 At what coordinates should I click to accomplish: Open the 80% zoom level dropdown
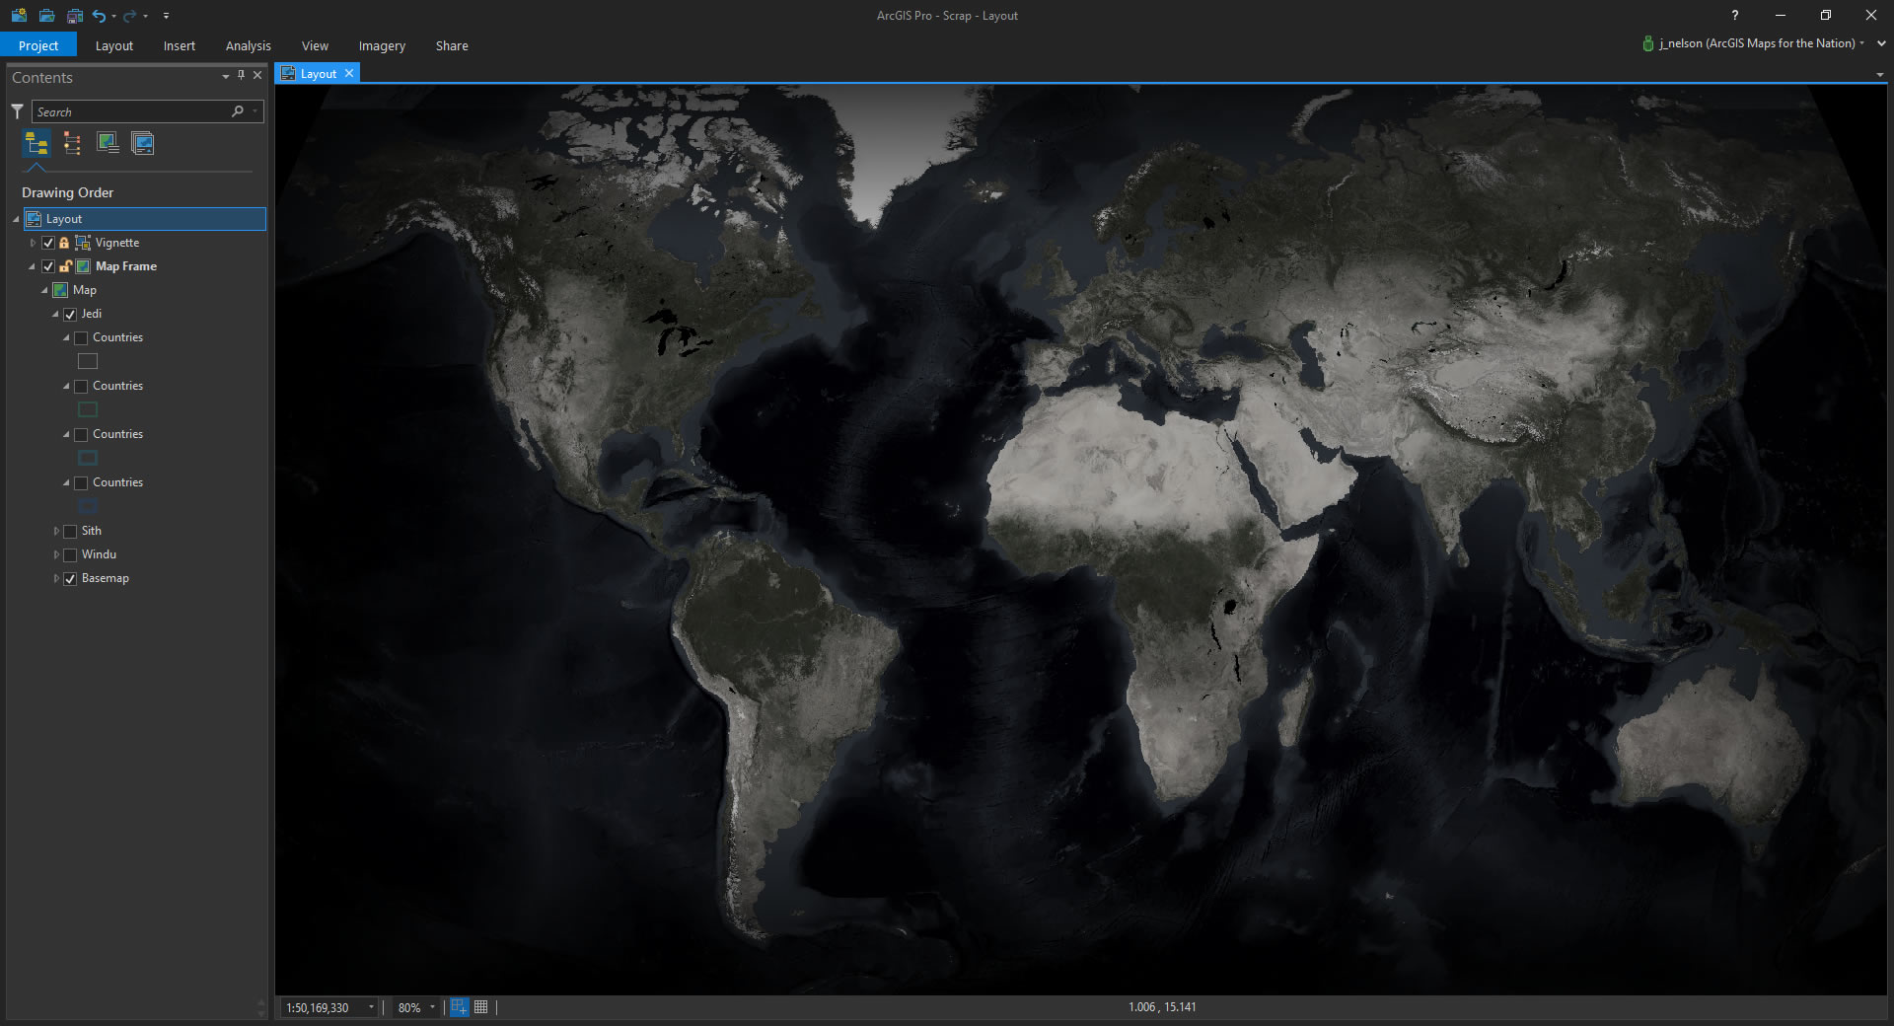click(x=432, y=1007)
